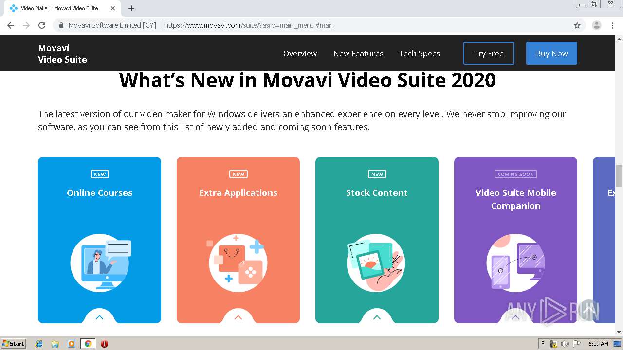Open the media player taskbar icon
The height and width of the screenshot is (350, 623).
pyautogui.click(x=71, y=344)
